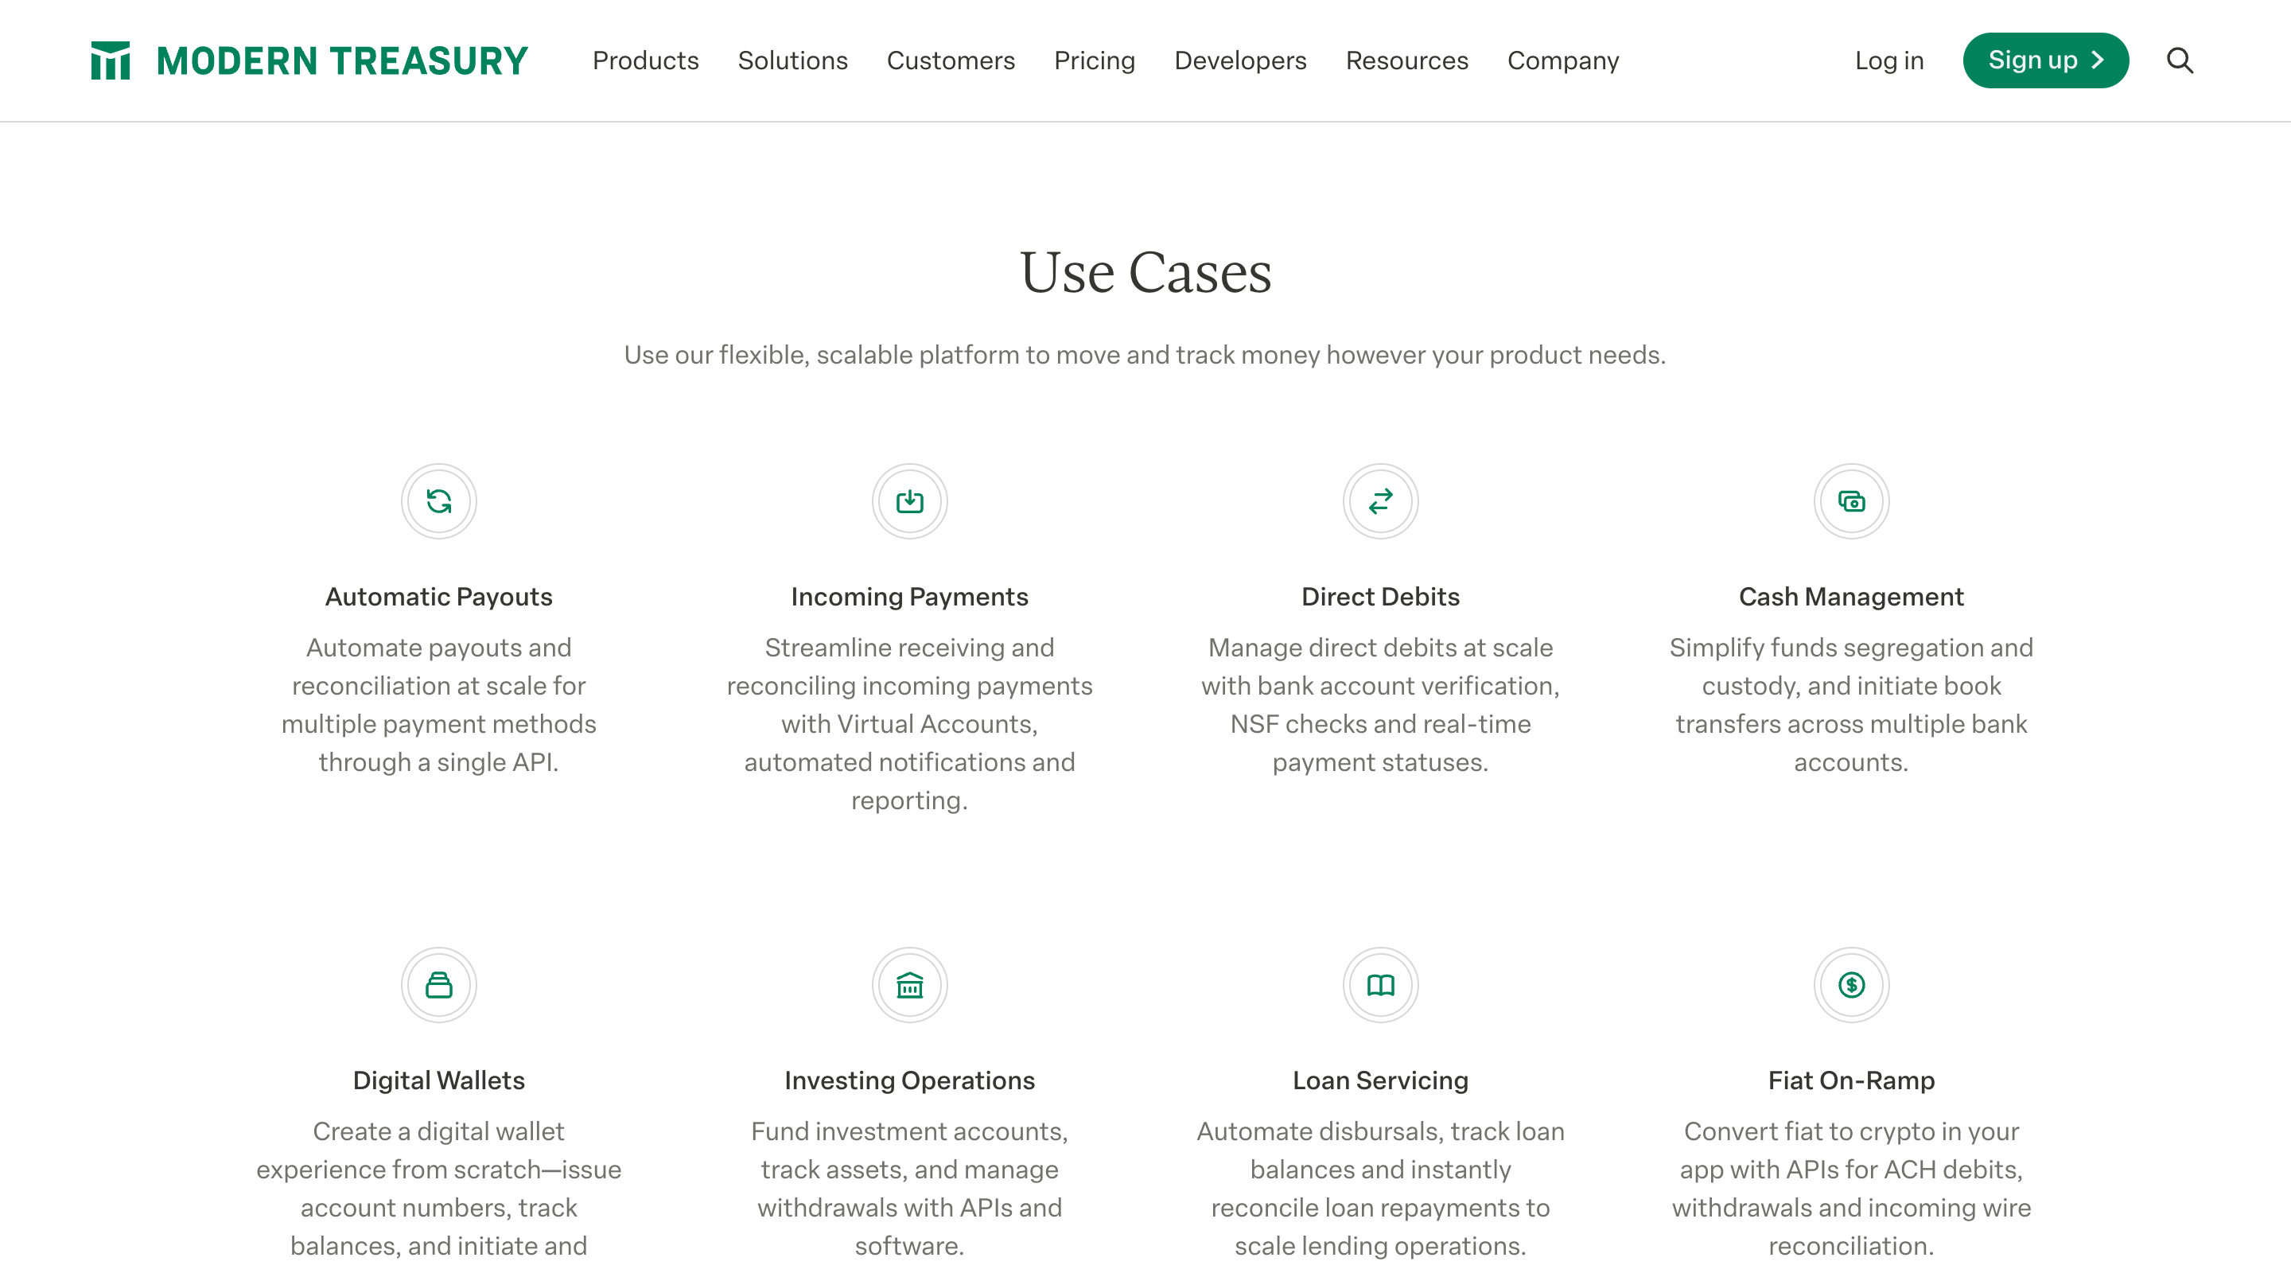Click the Investing Operations bank icon
This screenshot has width=2291, height=1273.
(909, 984)
